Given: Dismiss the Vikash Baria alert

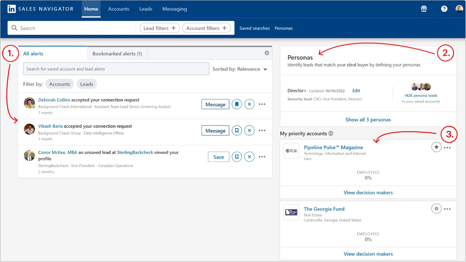Looking at the screenshot, I should click(x=249, y=130).
